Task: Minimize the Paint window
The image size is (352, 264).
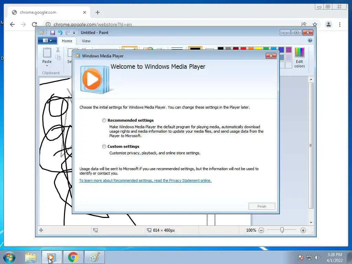Action: pyautogui.click(x=285, y=33)
